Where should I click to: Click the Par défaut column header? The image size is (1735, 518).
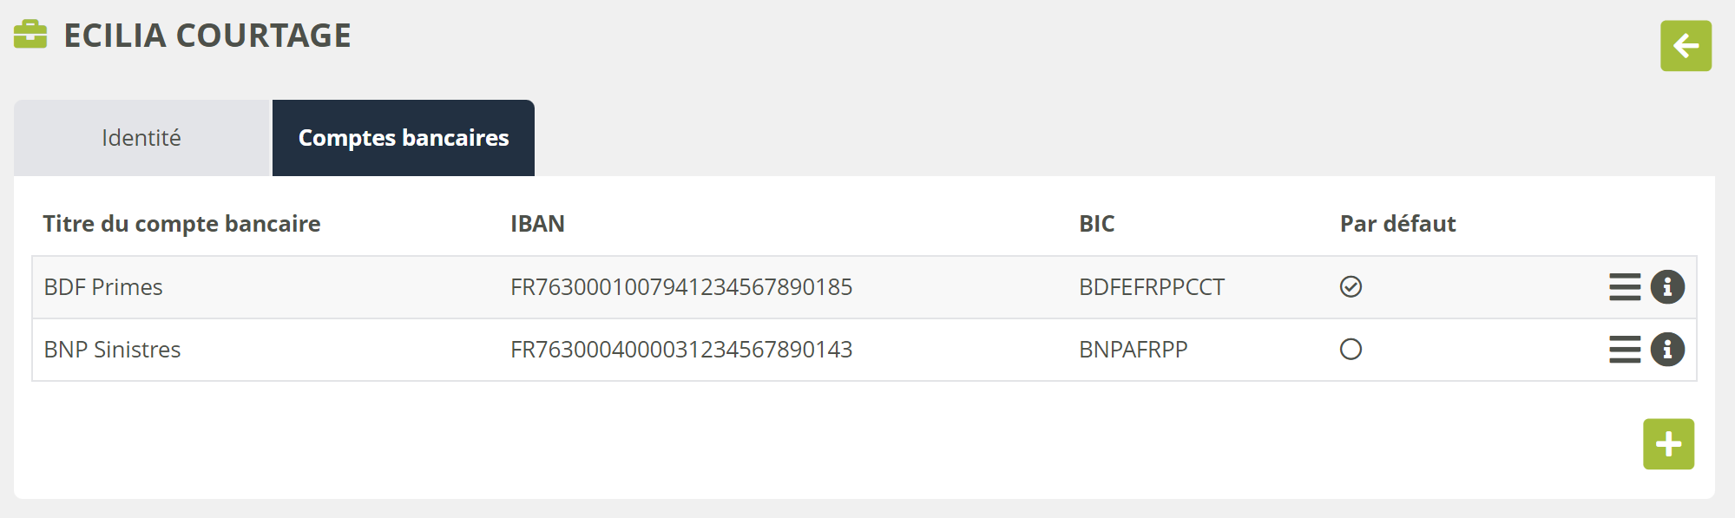(x=1397, y=224)
